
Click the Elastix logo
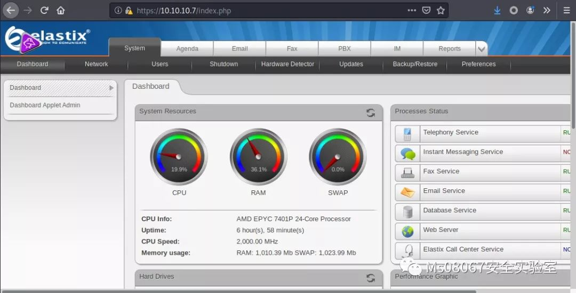click(47, 38)
